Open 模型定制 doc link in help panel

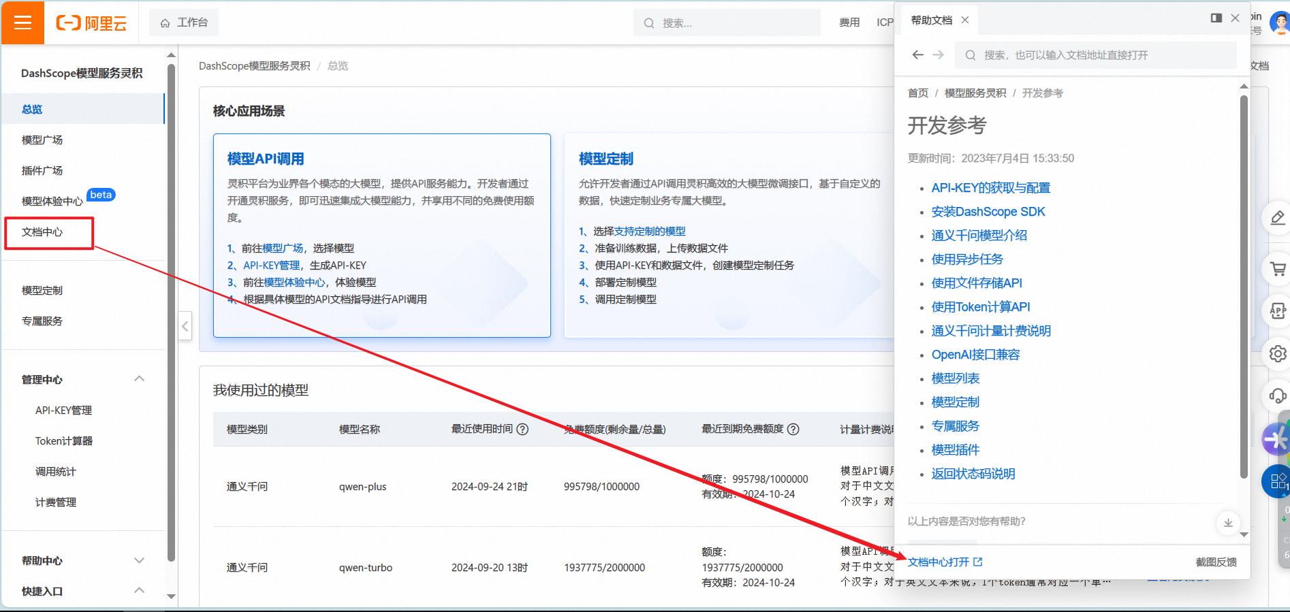955,402
